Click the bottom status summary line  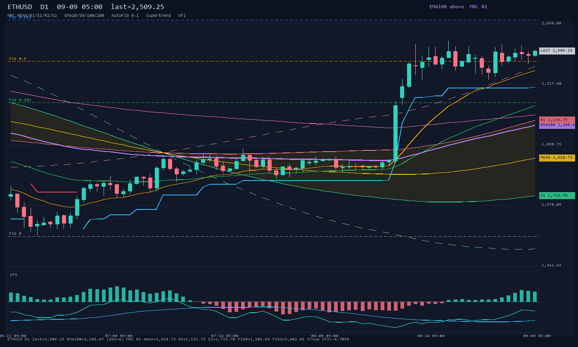tap(178, 339)
